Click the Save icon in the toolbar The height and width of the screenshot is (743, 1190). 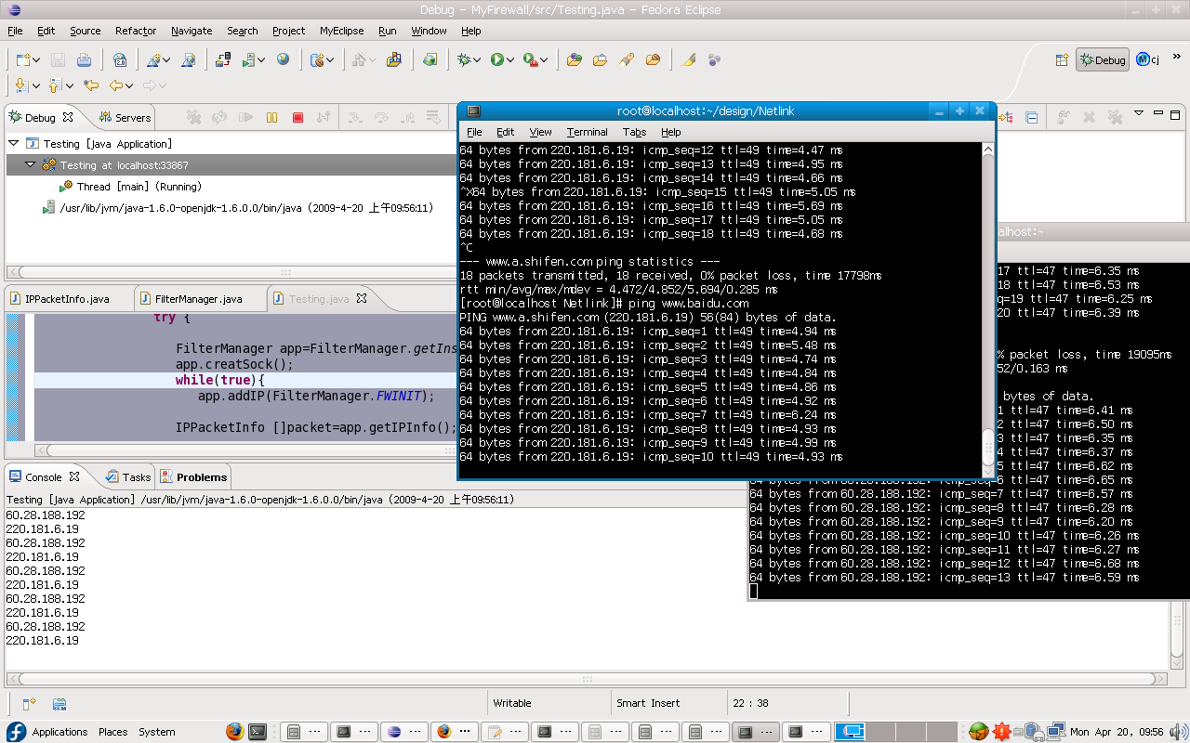(x=58, y=60)
